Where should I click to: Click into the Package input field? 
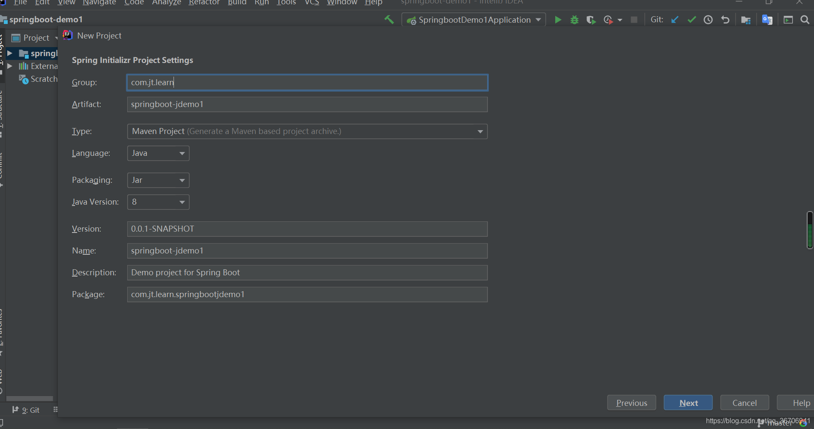pyautogui.click(x=307, y=295)
